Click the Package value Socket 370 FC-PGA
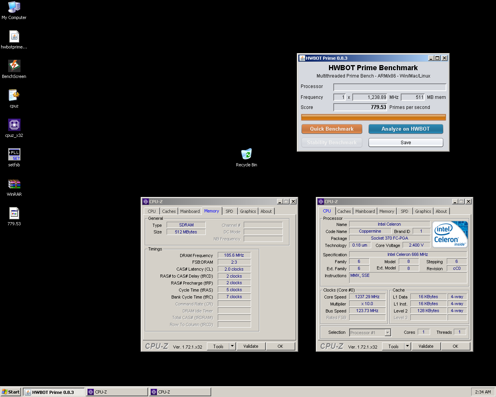The height and width of the screenshot is (397, 496). [x=389, y=238]
